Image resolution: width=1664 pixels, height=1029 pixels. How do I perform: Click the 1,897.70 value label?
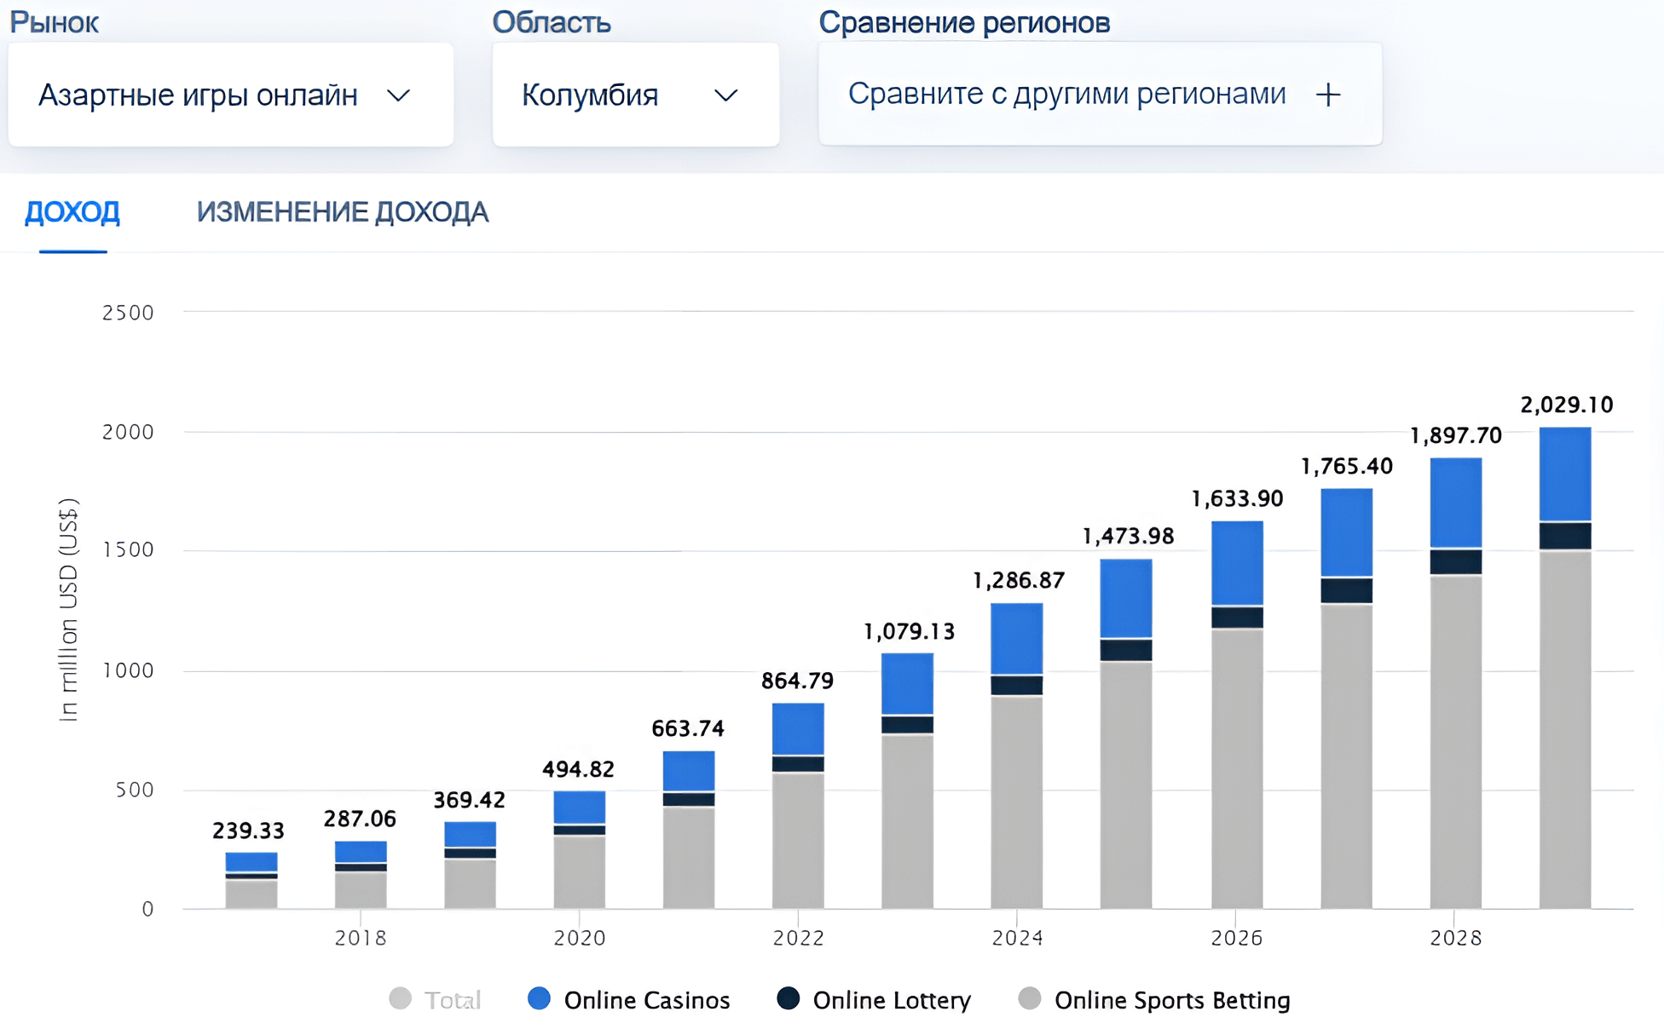[1456, 436]
